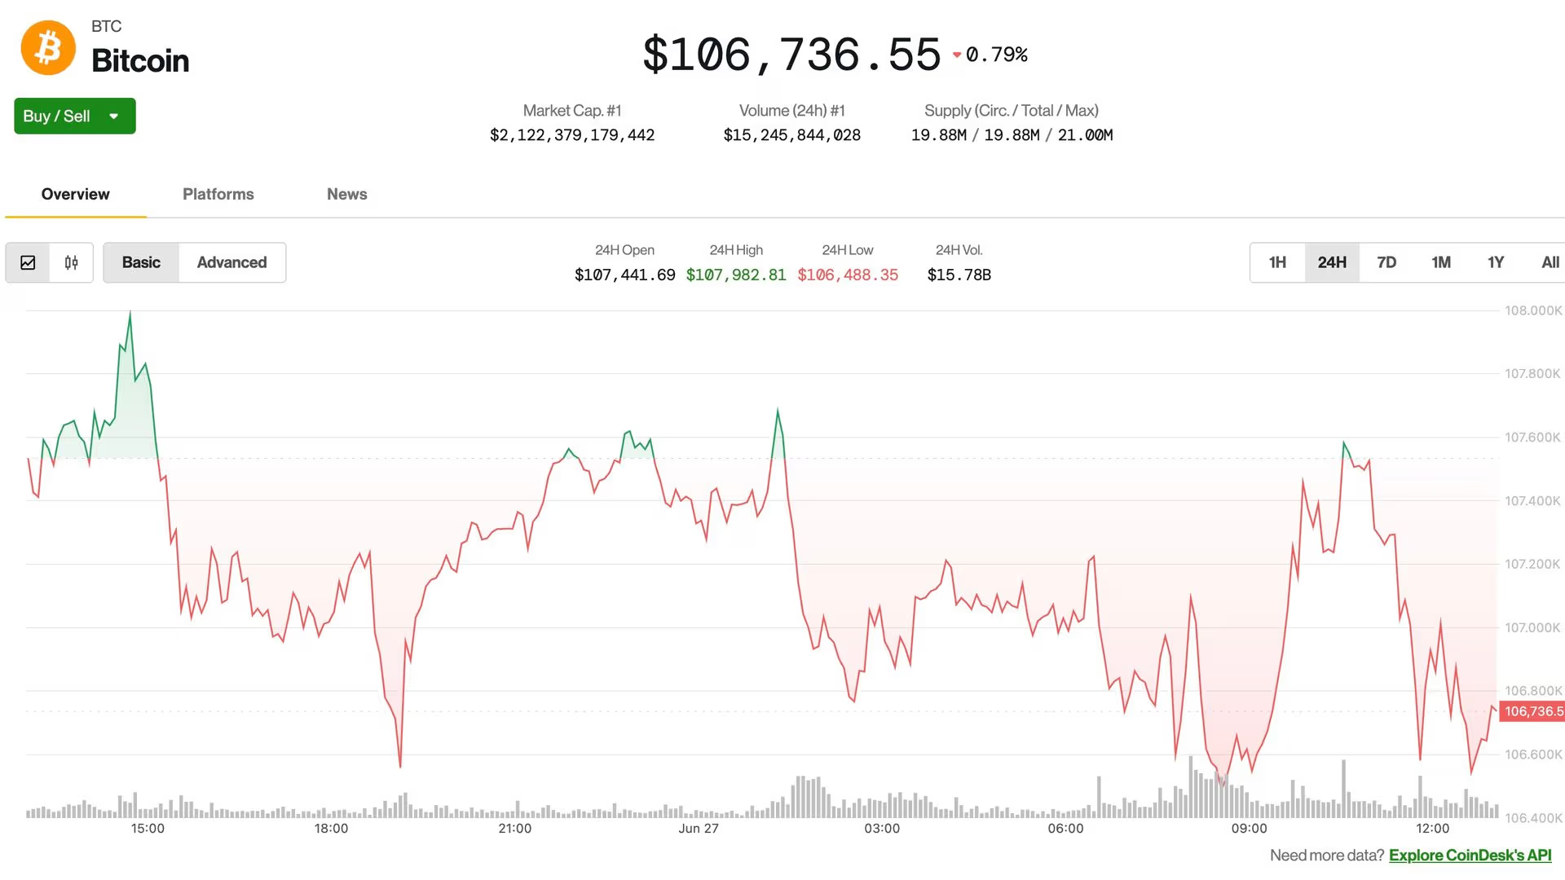
Task: Open the Buy/Sell dropdown
Action: [x=74, y=116]
